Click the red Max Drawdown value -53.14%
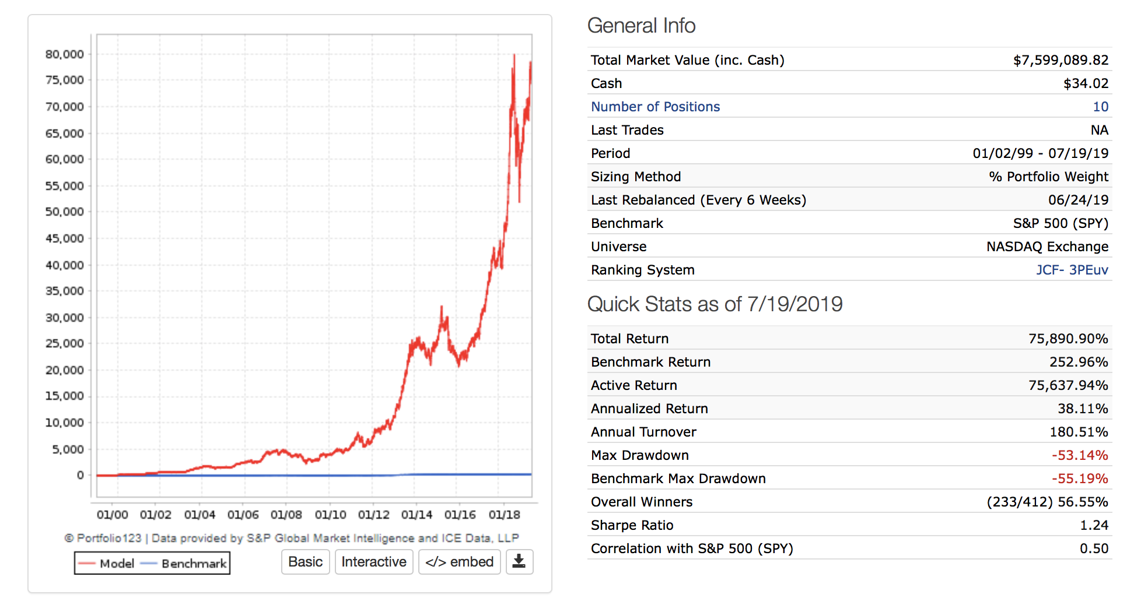1141x605 pixels. click(x=1079, y=455)
